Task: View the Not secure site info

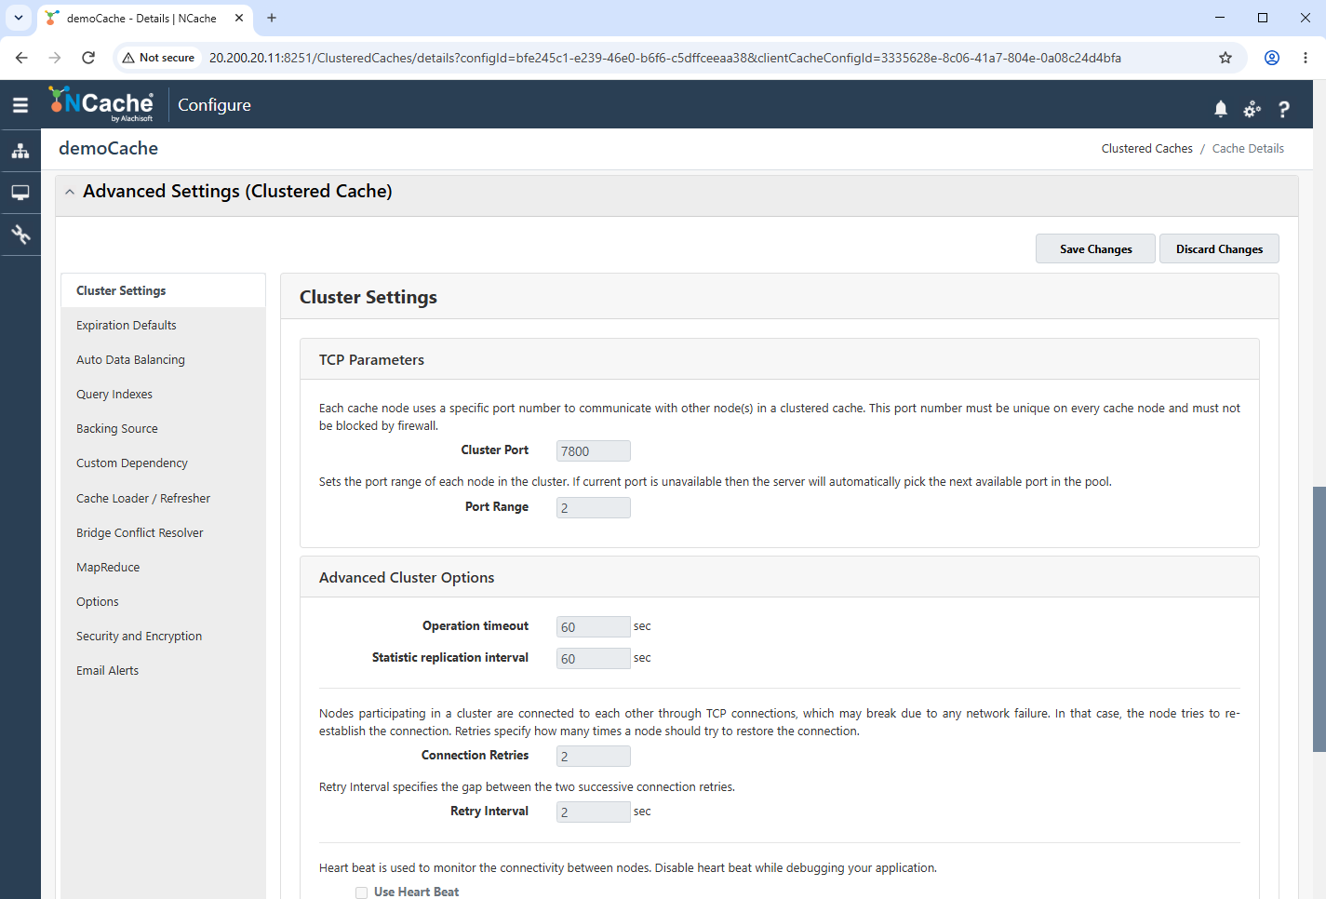Action: coord(159,58)
